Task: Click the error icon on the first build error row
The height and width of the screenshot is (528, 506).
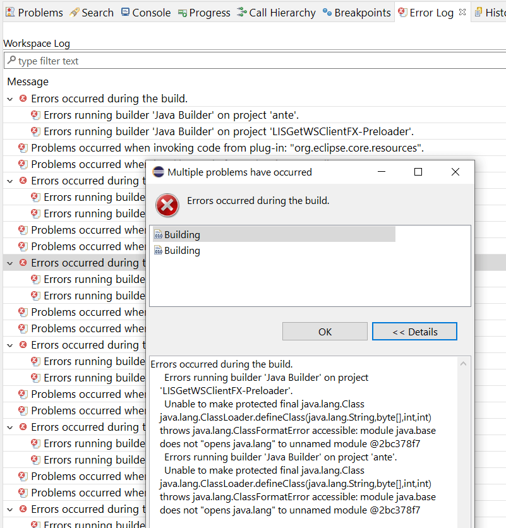Action: click(x=23, y=99)
